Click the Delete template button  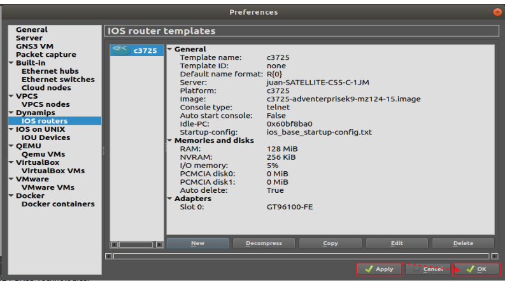(463, 243)
